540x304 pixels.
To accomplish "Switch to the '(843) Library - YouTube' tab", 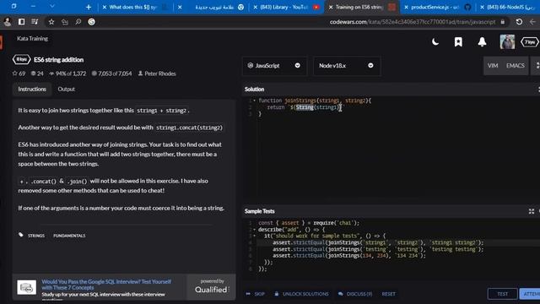I will tap(287, 7).
